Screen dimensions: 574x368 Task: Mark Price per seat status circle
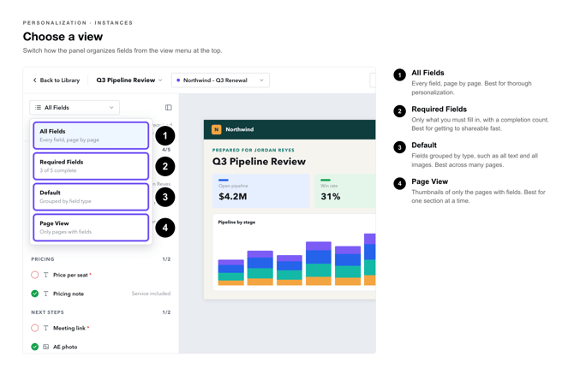coord(35,275)
